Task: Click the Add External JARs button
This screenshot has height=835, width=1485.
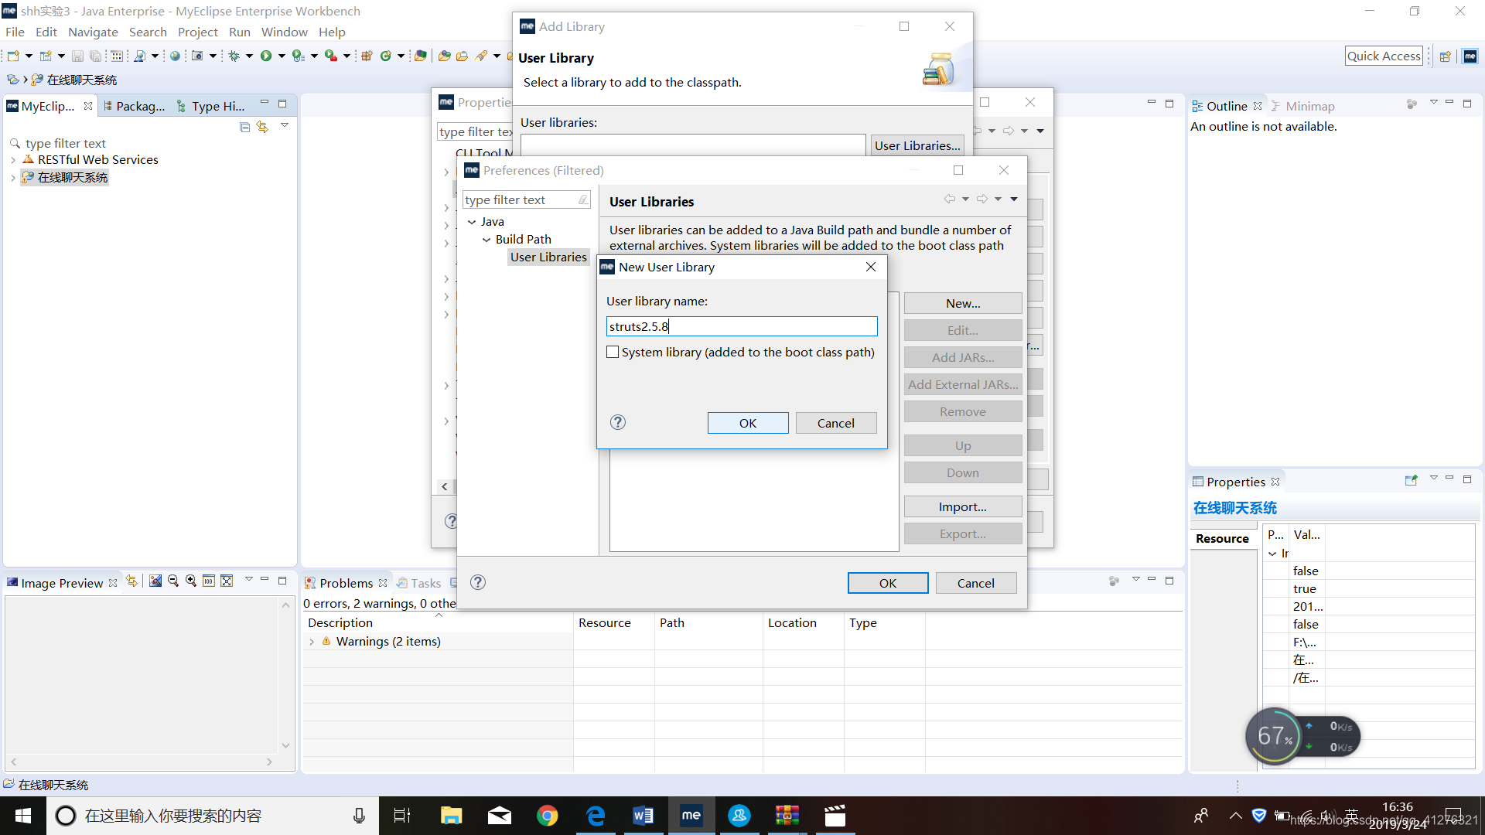Action: tap(962, 384)
